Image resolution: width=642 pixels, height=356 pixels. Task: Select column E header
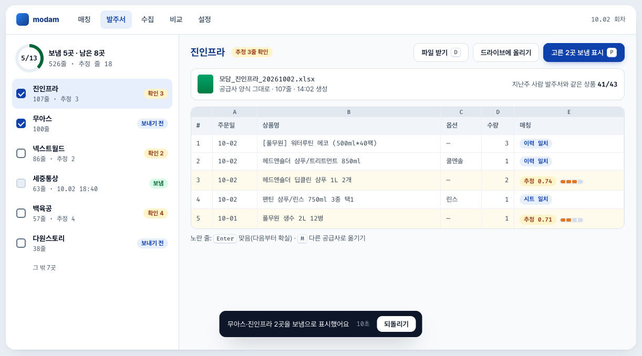[x=569, y=112]
